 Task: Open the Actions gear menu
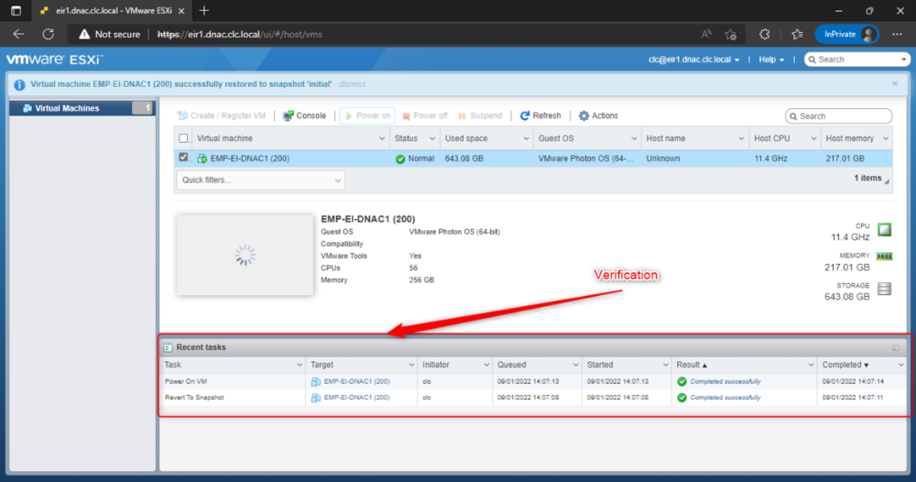(x=598, y=115)
